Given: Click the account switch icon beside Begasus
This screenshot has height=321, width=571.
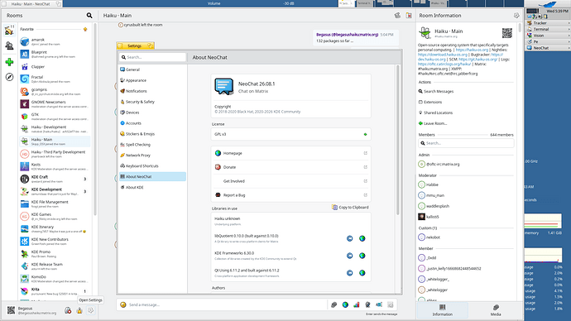Looking at the screenshot, I should 68,310.
